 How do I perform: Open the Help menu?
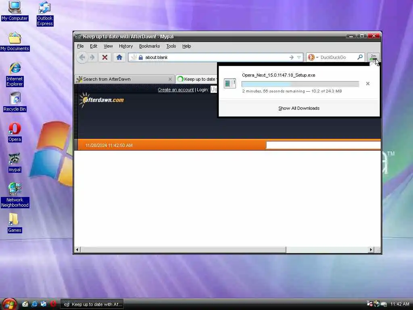(x=186, y=46)
